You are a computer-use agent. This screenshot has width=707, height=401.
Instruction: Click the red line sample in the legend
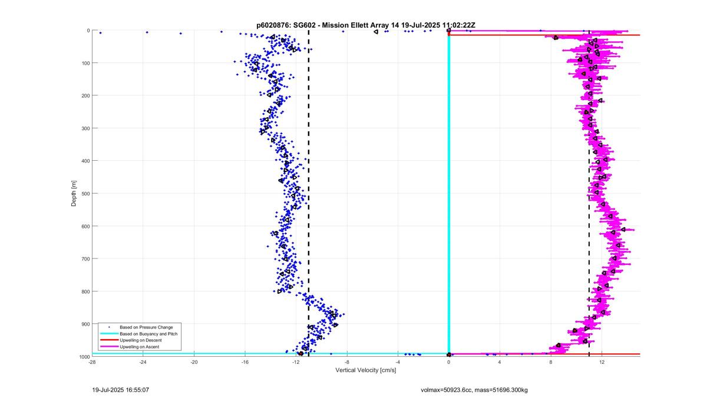(x=108, y=340)
